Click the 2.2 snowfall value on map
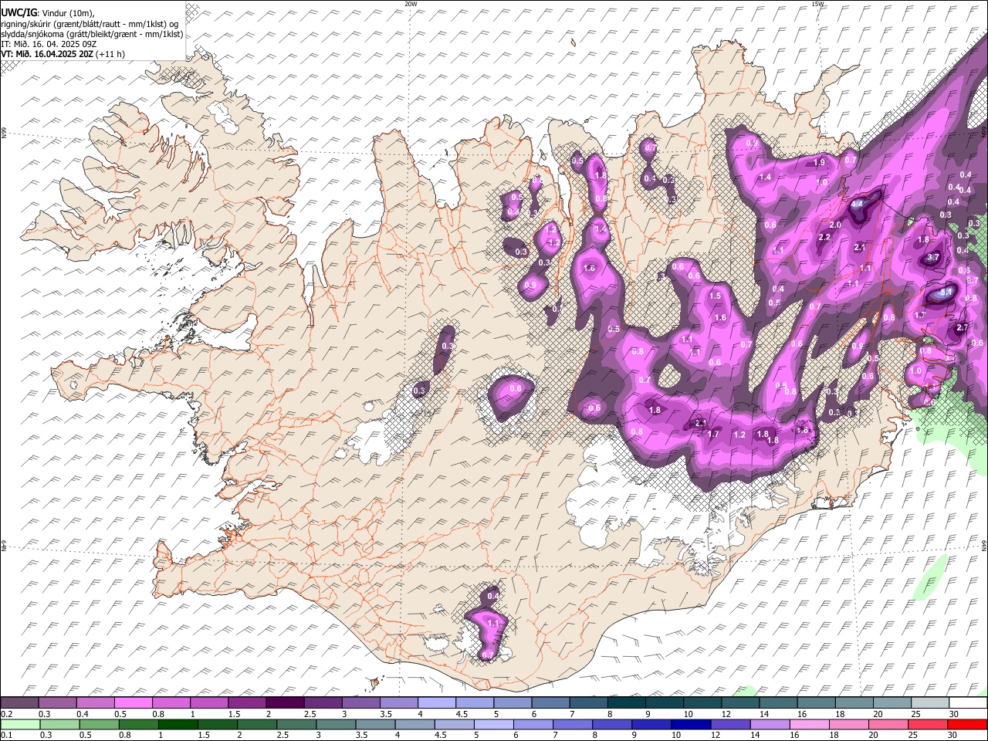Viewport: 988px width, 741px height. (824, 237)
